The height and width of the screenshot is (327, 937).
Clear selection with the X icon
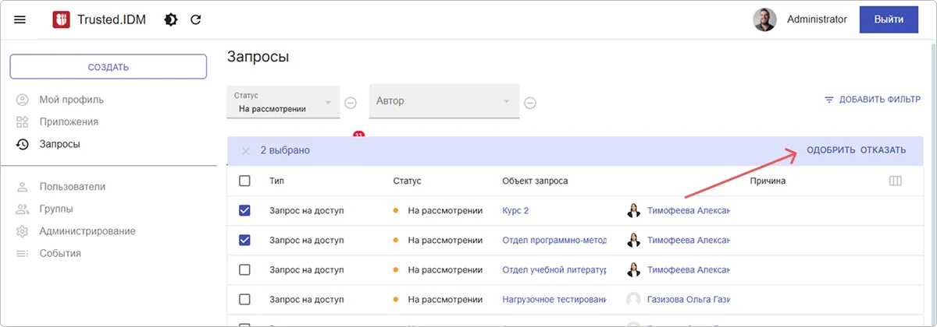tap(245, 150)
